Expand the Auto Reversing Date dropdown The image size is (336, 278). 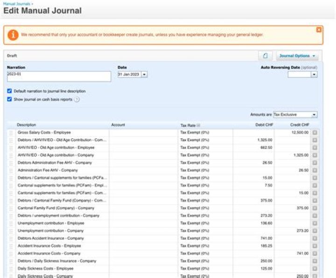314,74
